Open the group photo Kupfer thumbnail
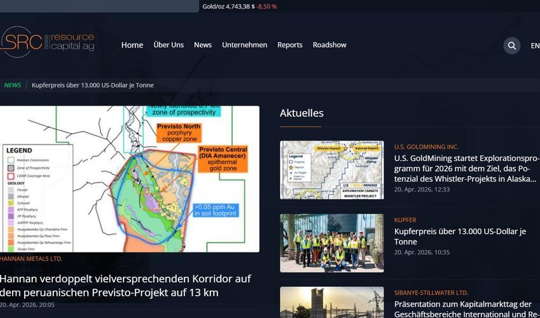540x318 pixels. pos(331,243)
